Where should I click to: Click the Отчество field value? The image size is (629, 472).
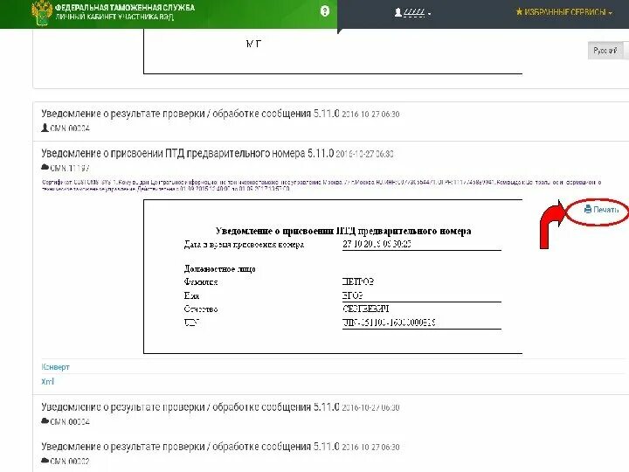point(365,309)
